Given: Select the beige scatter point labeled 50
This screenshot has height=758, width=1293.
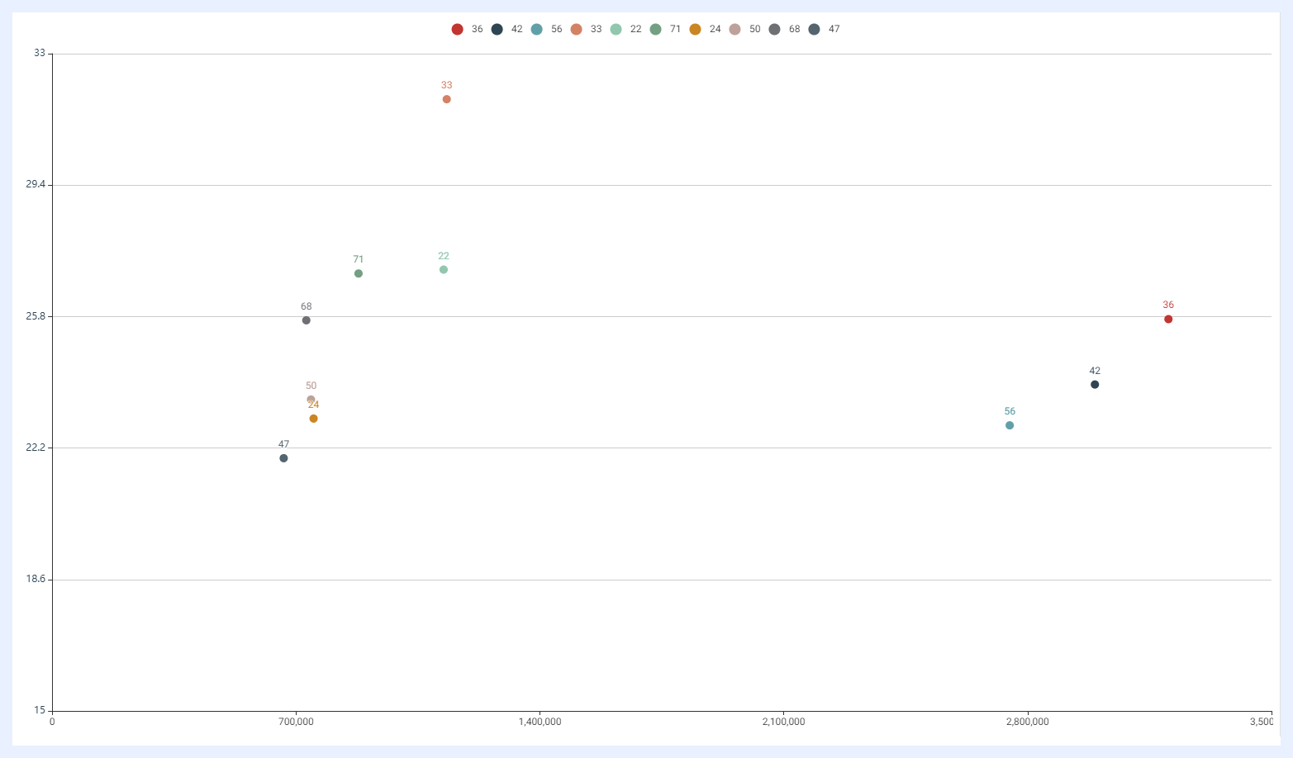Looking at the screenshot, I should (x=311, y=400).
